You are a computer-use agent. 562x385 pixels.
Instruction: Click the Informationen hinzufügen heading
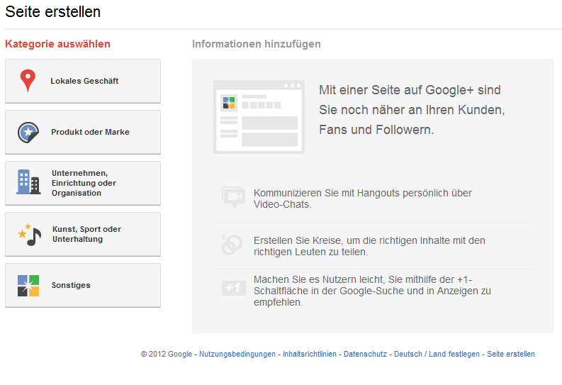(257, 44)
